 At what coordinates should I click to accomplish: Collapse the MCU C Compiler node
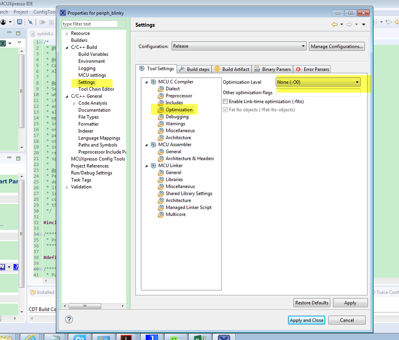[146, 82]
